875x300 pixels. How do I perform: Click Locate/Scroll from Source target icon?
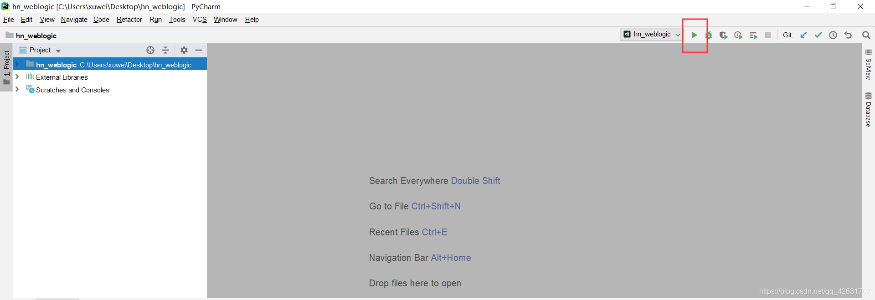pyautogui.click(x=150, y=50)
